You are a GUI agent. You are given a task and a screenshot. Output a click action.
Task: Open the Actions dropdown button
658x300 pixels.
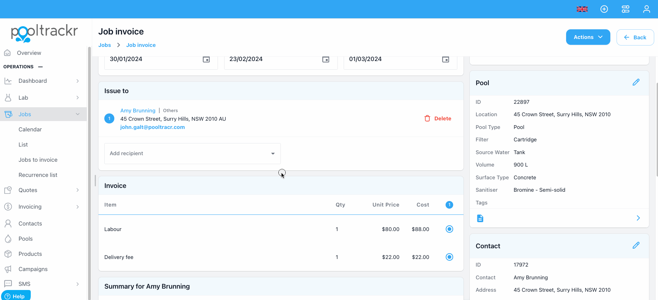pos(588,37)
